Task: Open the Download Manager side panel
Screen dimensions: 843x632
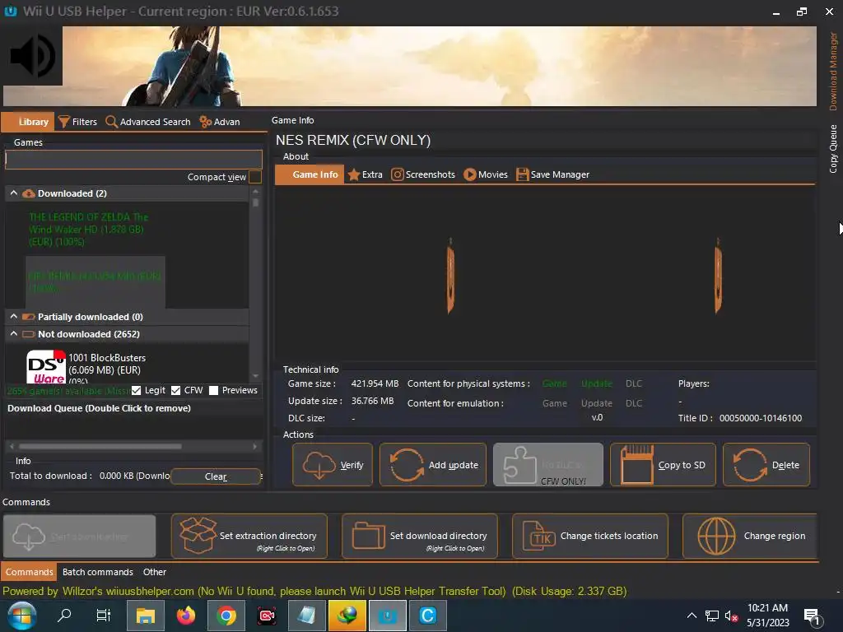Action: tap(833, 71)
